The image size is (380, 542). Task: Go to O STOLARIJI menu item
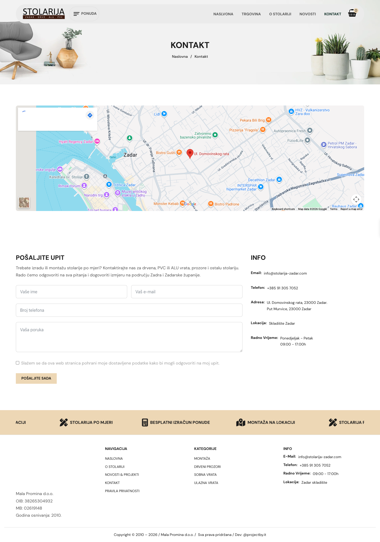280,14
